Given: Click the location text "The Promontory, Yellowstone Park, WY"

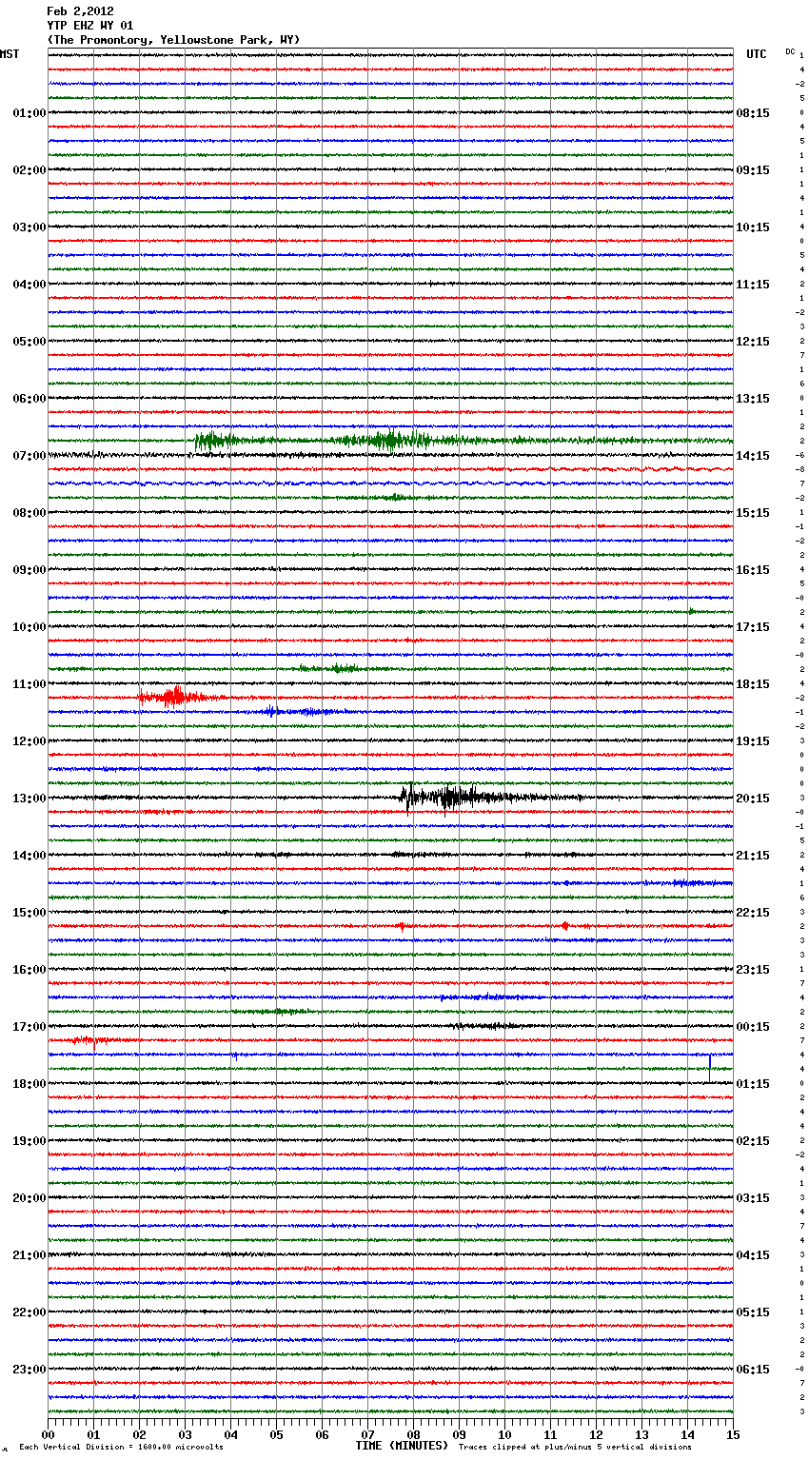Looking at the screenshot, I should click(x=173, y=40).
